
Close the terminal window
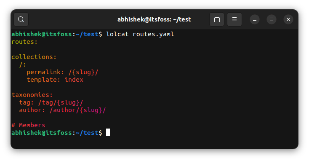click(288, 19)
